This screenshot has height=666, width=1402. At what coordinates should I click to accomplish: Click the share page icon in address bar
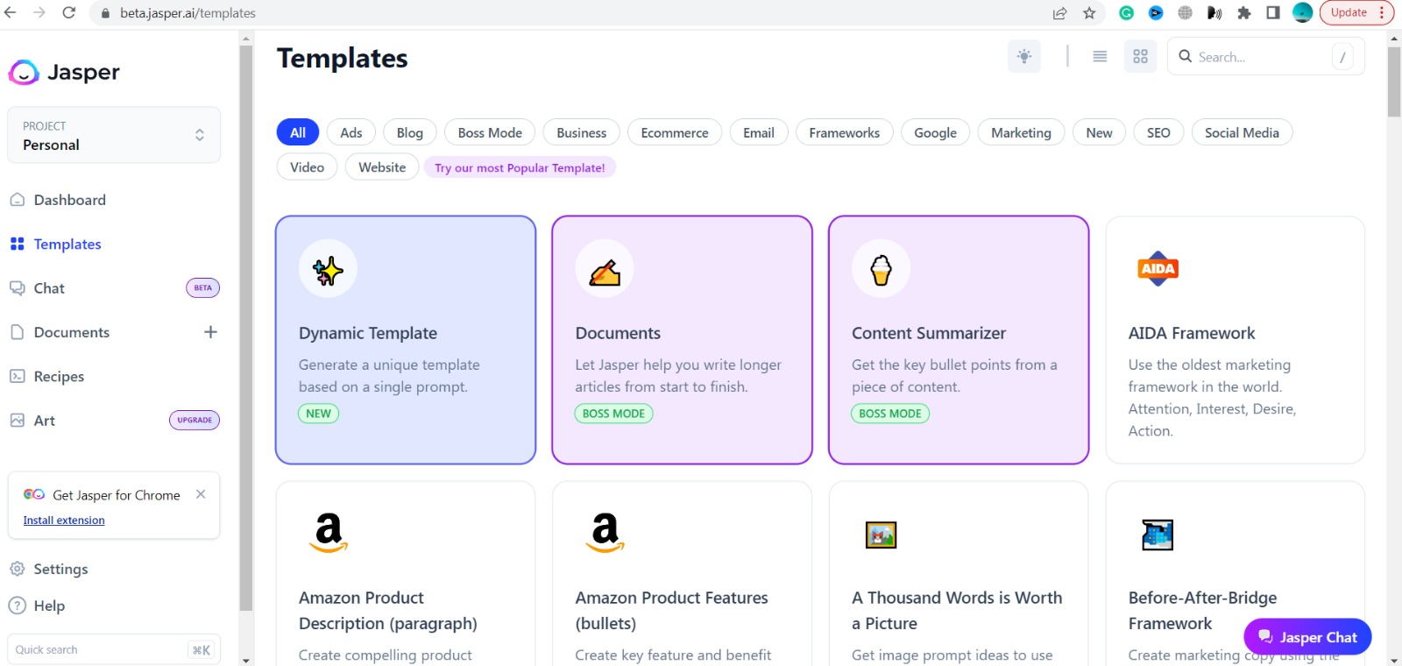click(x=1059, y=13)
